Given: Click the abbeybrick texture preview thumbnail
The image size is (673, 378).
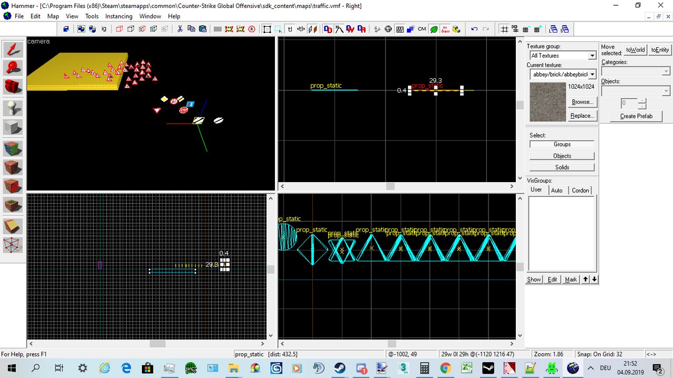Looking at the screenshot, I should coord(547,101).
